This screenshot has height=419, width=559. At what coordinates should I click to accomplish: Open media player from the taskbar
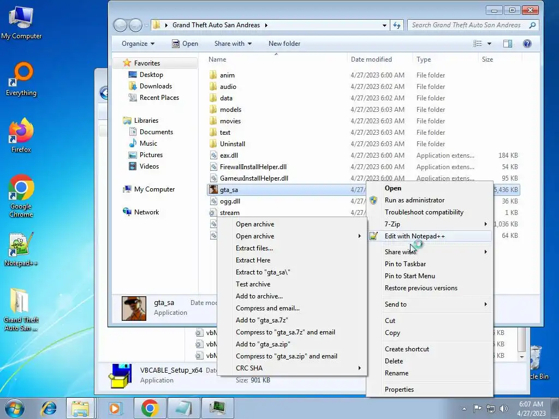click(115, 408)
